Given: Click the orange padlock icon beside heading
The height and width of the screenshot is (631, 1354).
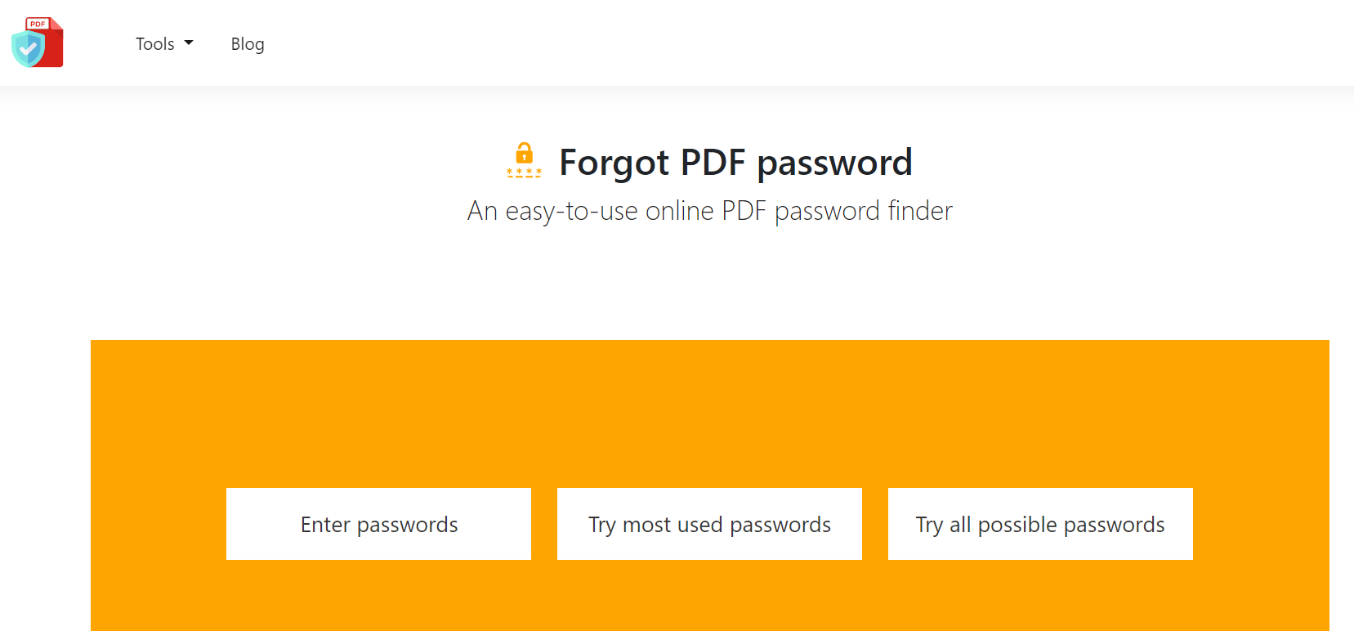Looking at the screenshot, I should [x=524, y=154].
